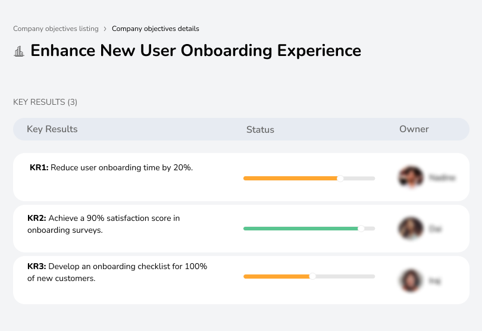
Task: Click the KR1 orange progress slider handle
Action: point(340,179)
